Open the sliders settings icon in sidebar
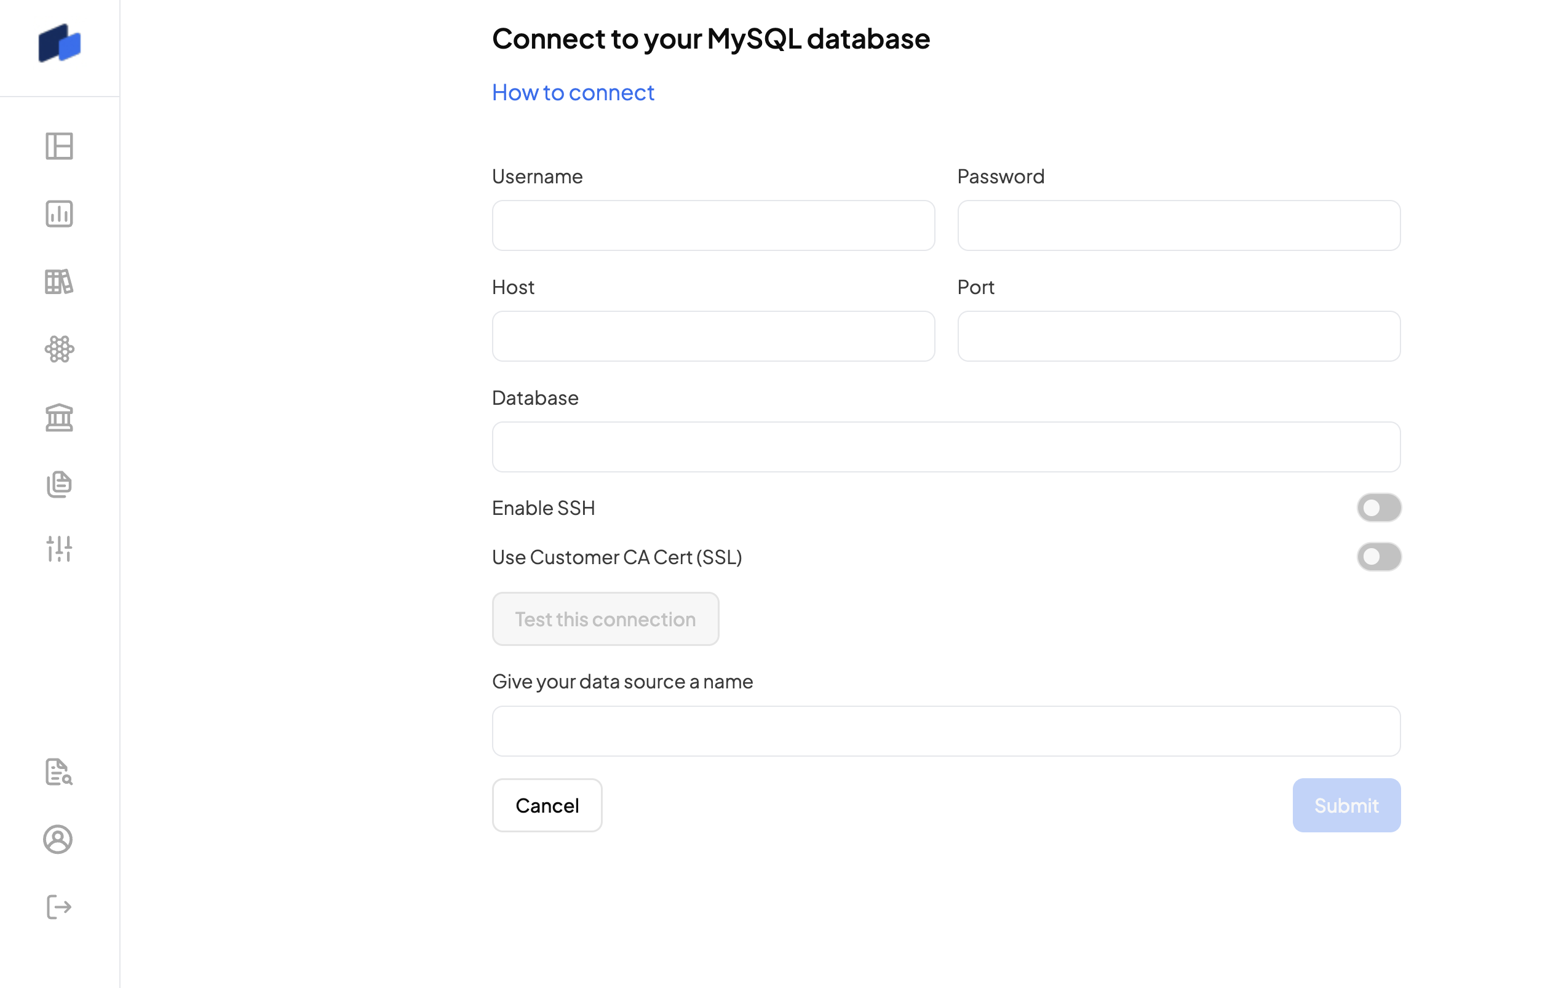This screenshot has width=1545, height=988. (59, 549)
